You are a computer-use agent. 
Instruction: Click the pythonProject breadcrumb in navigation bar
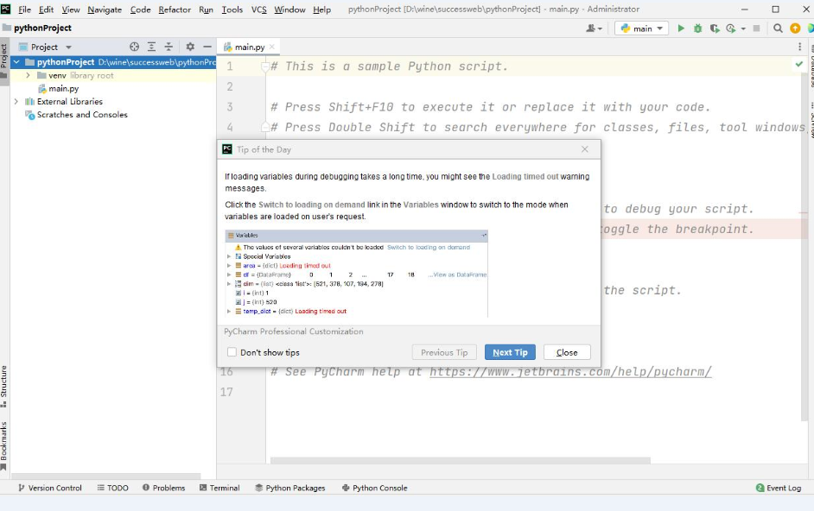tap(42, 28)
